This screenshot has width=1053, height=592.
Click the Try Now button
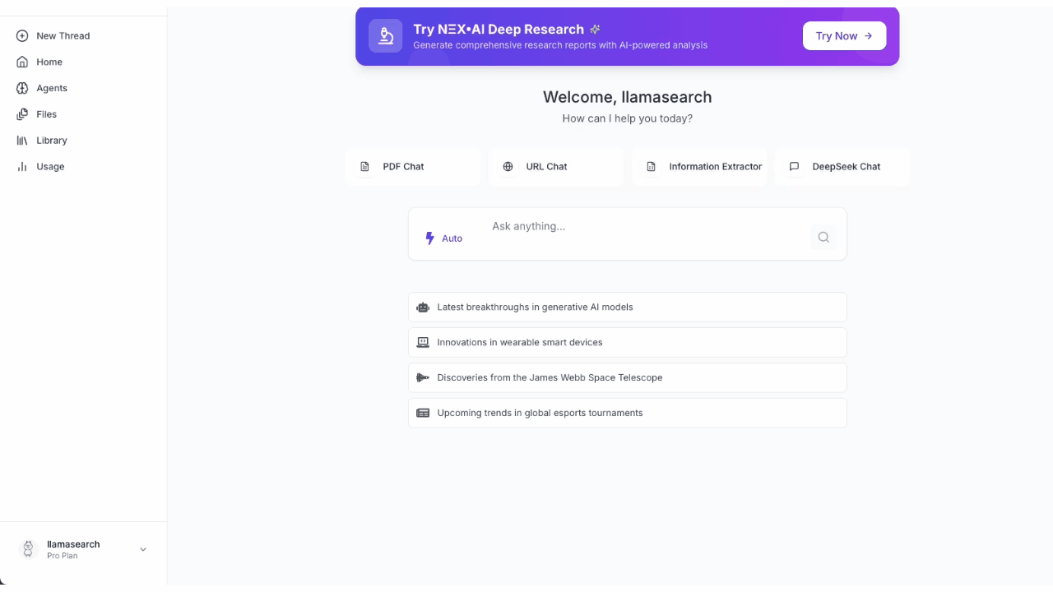pos(844,36)
